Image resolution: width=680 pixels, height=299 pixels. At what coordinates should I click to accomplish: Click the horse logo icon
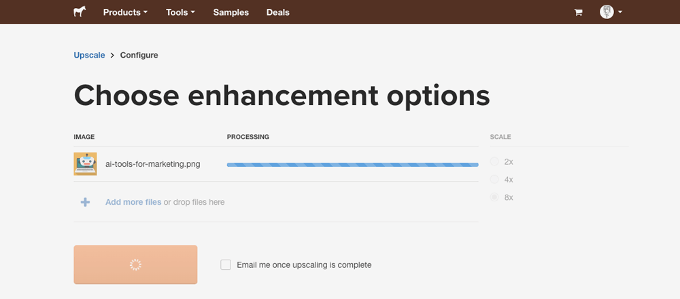pos(80,12)
